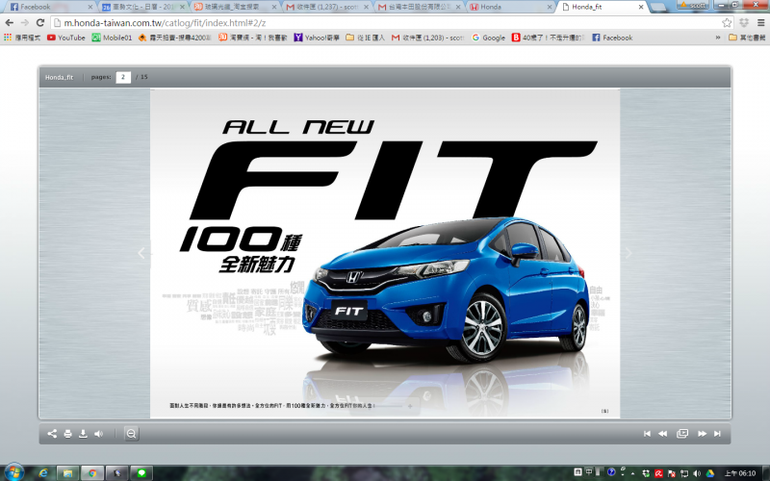Open the Google bookmark

489,38
